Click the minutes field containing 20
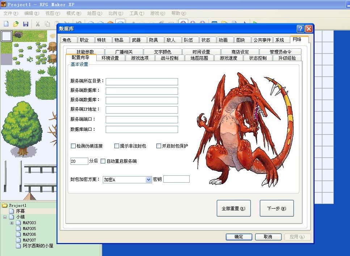350x256 pixels. pyautogui.click(x=79, y=161)
